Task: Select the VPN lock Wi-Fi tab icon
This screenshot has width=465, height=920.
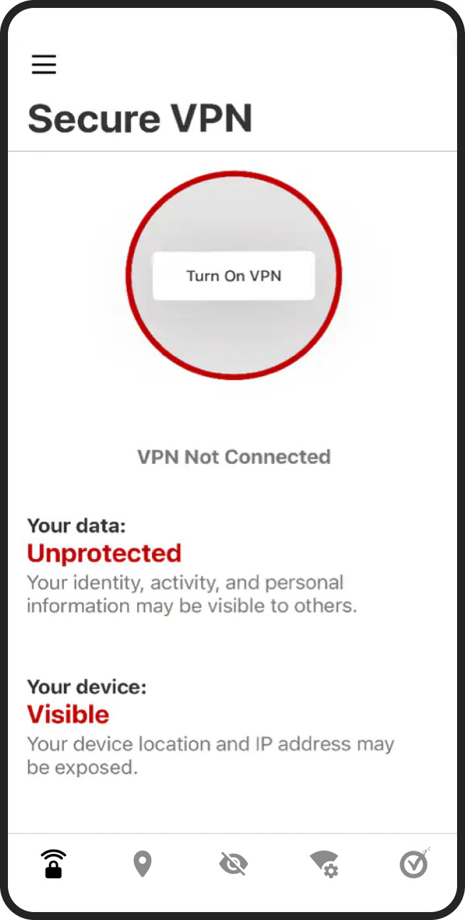Action: click(54, 864)
